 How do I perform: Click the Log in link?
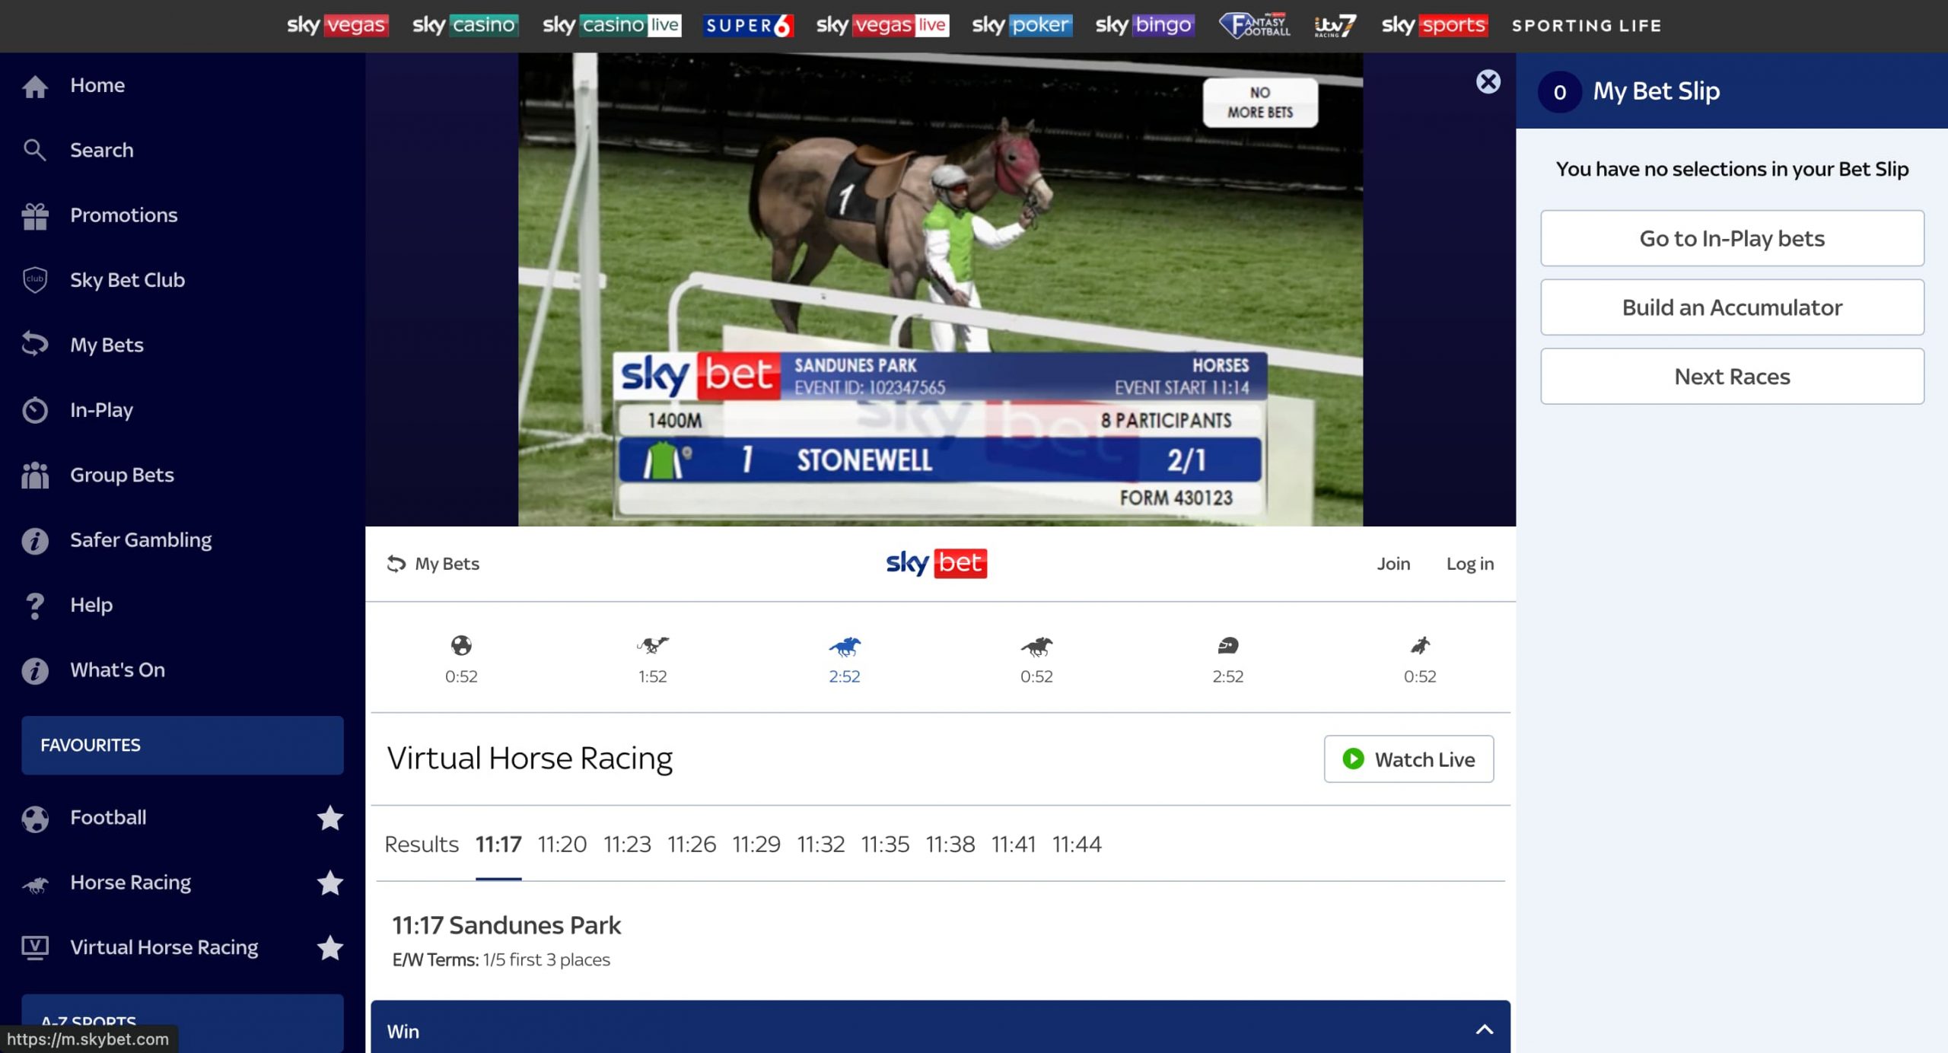point(1469,564)
